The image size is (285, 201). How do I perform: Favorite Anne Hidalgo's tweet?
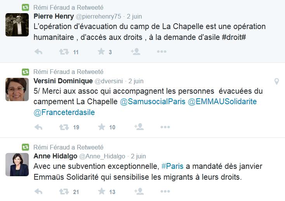pos(102,191)
